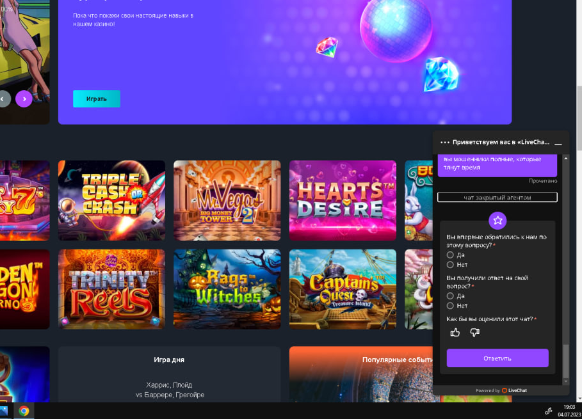Click the page vertical scrollbar thumb
Viewport: 582px width, 419px height.
(x=579, y=118)
